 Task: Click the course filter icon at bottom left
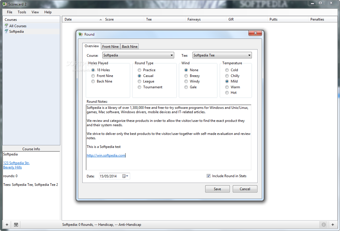pos(16,225)
